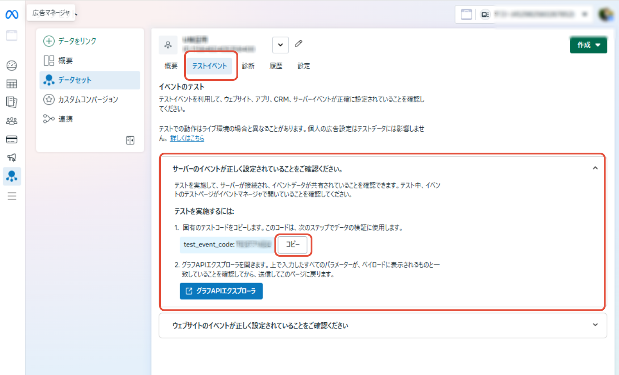This screenshot has height=375, width=619.
Task: Switch to the 診断 tab
Action: click(248, 66)
